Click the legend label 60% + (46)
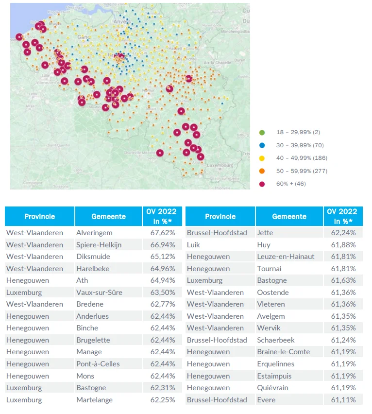 pyautogui.click(x=290, y=184)
